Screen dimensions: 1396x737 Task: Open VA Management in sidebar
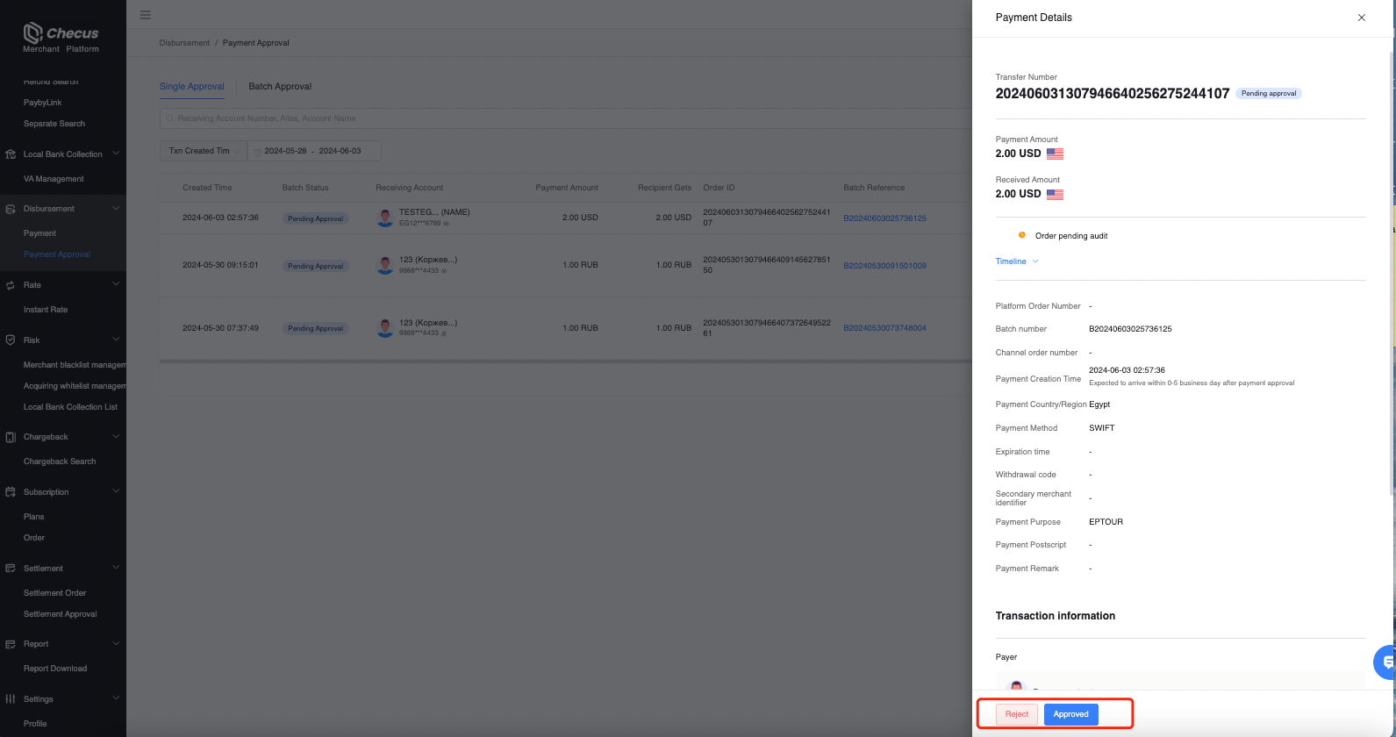tap(54, 179)
